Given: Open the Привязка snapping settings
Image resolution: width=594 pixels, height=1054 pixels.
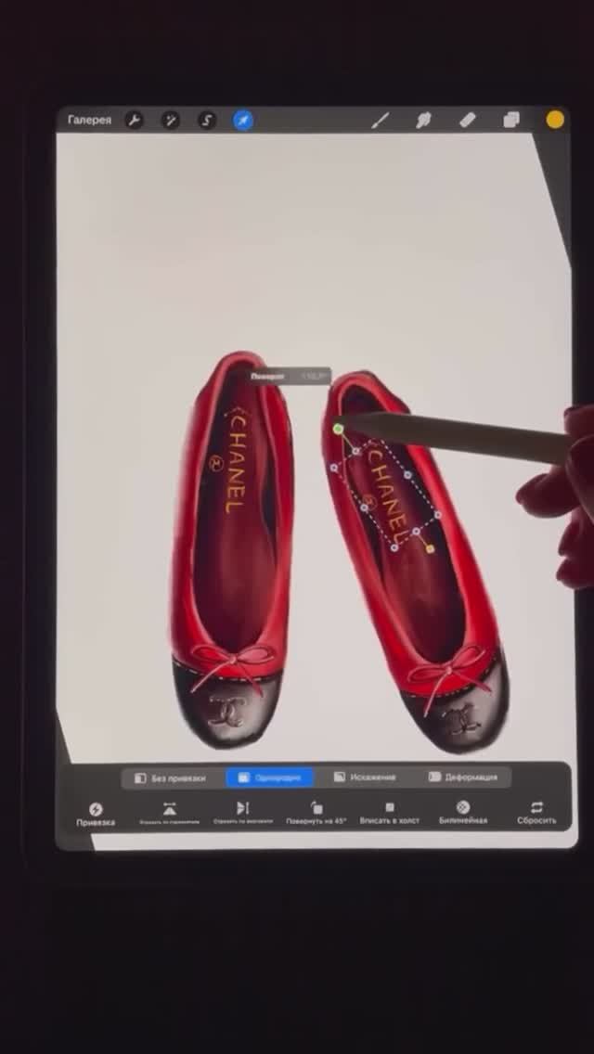Looking at the screenshot, I should (x=96, y=814).
